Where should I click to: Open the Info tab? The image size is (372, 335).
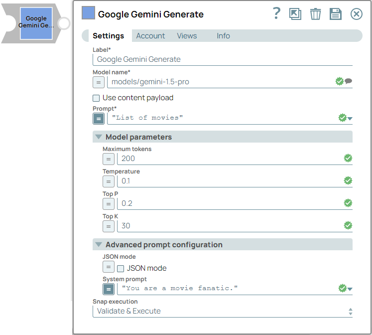tap(223, 36)
